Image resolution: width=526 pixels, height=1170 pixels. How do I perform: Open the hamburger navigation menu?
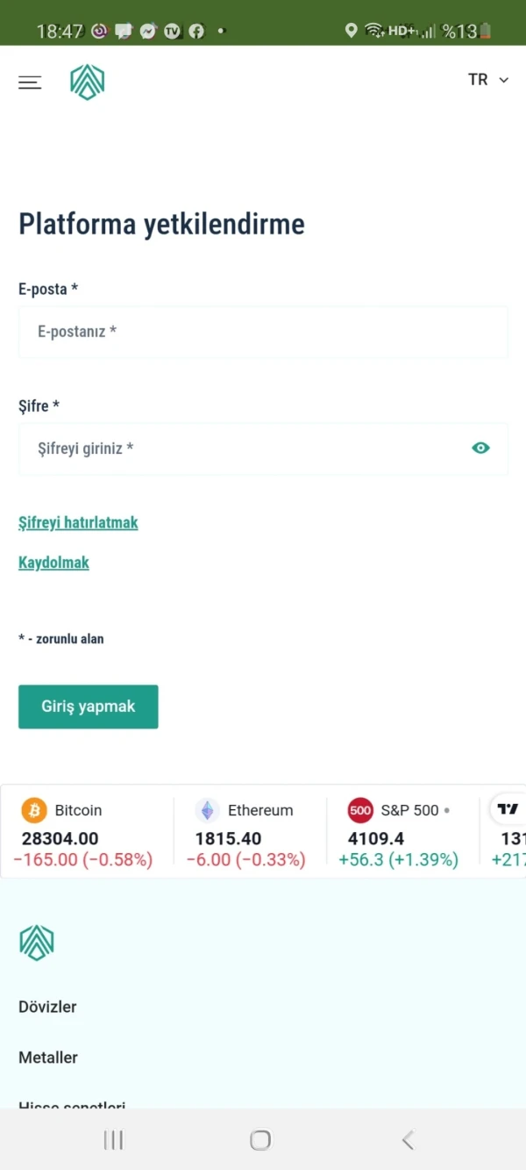[30, 83]
